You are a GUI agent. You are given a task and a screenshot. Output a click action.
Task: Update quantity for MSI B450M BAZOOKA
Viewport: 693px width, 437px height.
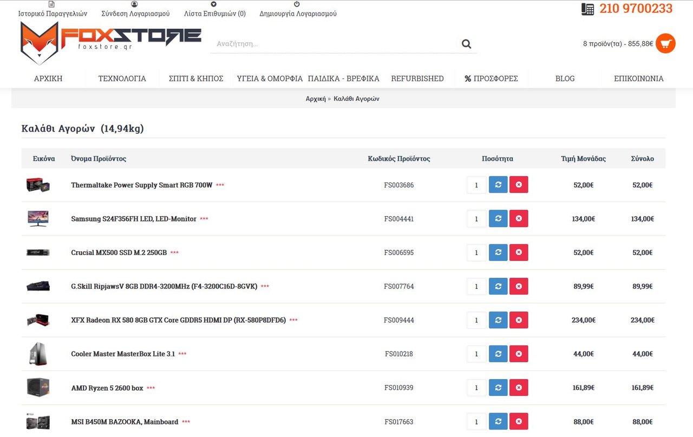498,422
